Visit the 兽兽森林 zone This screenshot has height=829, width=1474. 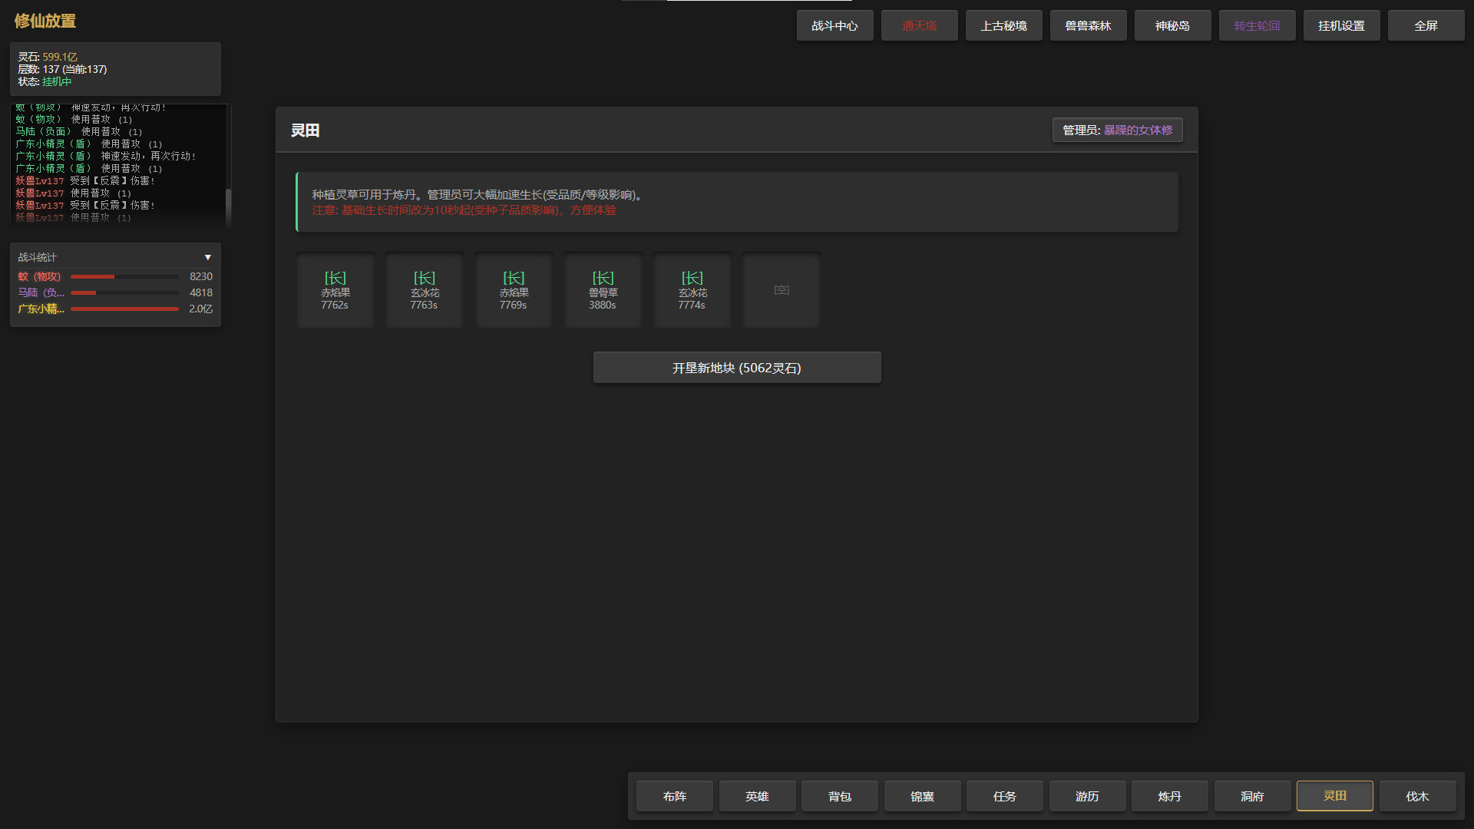click(x=1088, y=25)
